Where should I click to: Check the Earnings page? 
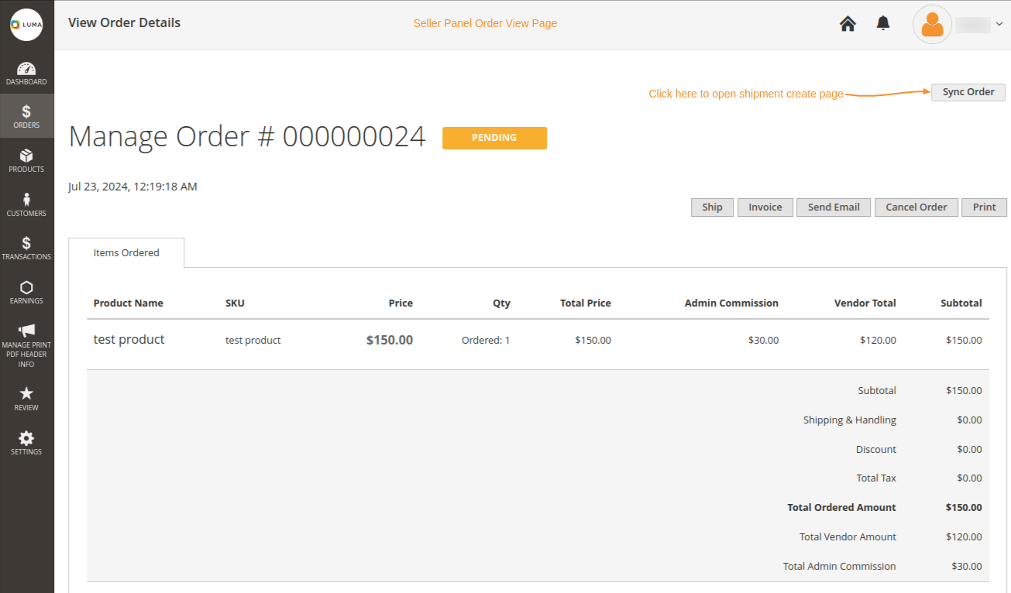(26, 292)
